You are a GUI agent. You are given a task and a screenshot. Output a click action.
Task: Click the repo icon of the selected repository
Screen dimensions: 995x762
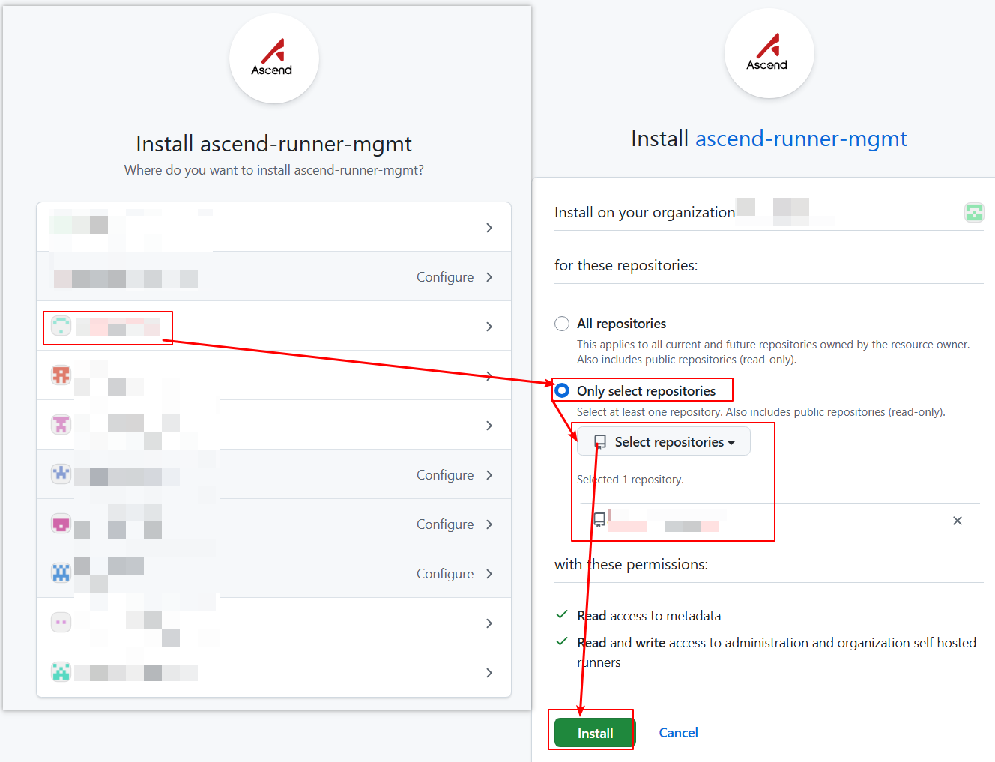pyautogui.click(x=599, y=519)
